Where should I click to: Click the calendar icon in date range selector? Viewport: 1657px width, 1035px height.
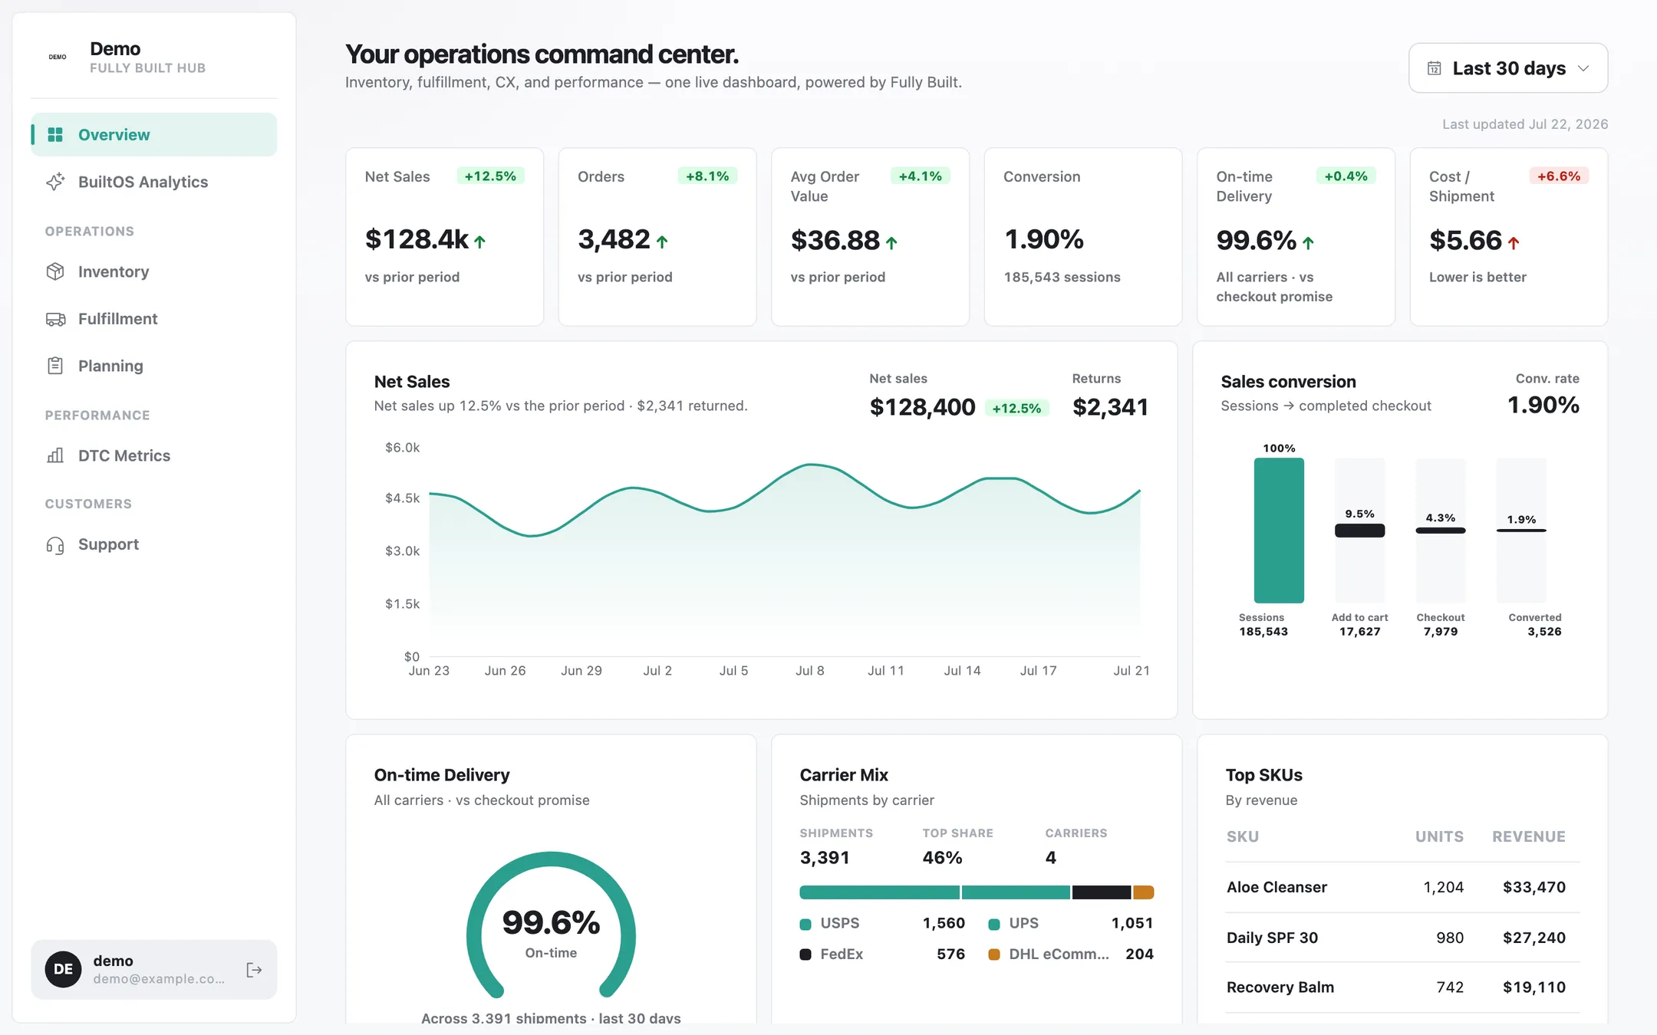tap(1434, 68)
